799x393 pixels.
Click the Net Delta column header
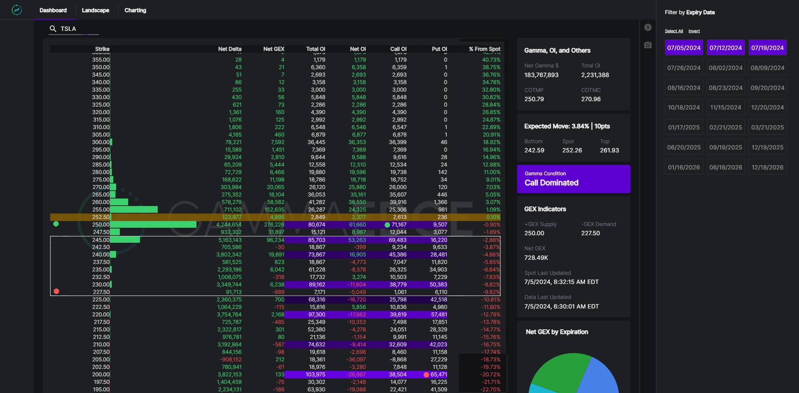click(x=230, y=49)
